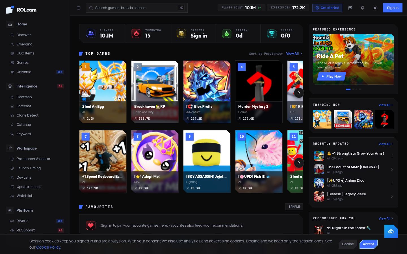
Task: Click View All in Recently Updated
Action: 386,144
